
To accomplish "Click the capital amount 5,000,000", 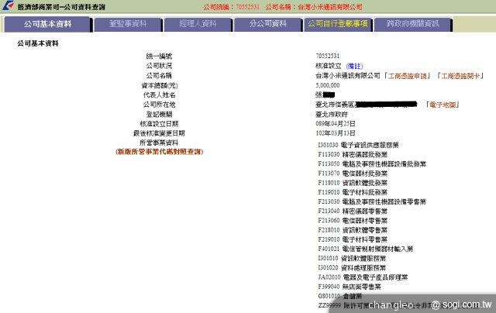I will pyautogui.click(x=327, y=85).
